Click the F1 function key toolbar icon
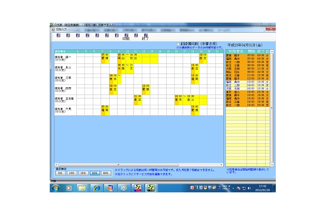The height and width of the screenshot is (215, 325). [58, 36]
